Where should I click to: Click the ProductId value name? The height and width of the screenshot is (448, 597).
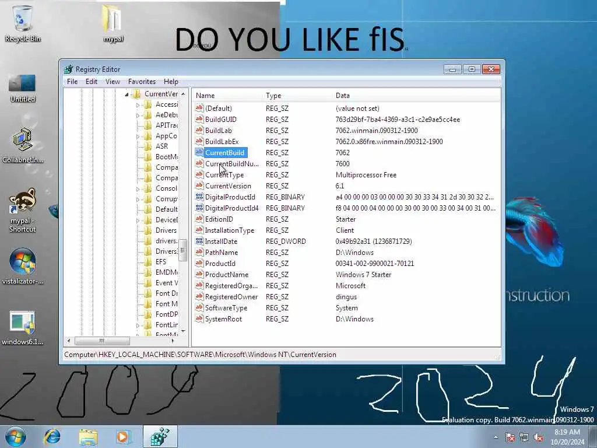click(220, 263)
